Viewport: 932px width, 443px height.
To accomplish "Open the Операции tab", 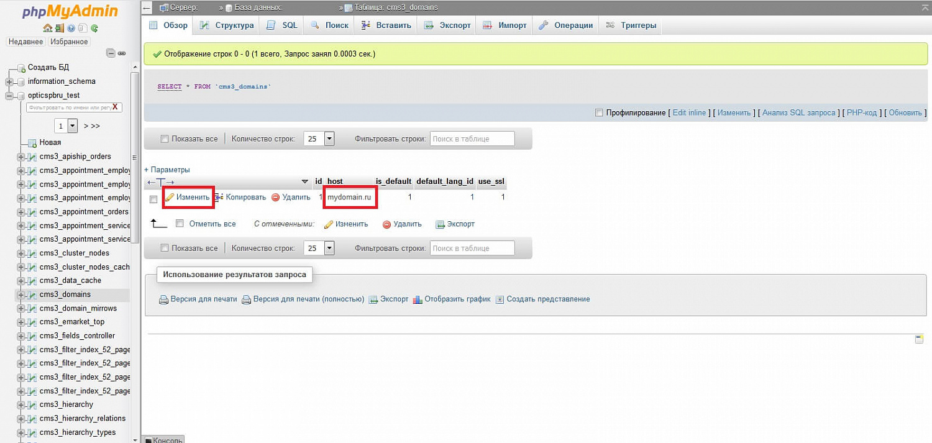I will click(565, 25).
